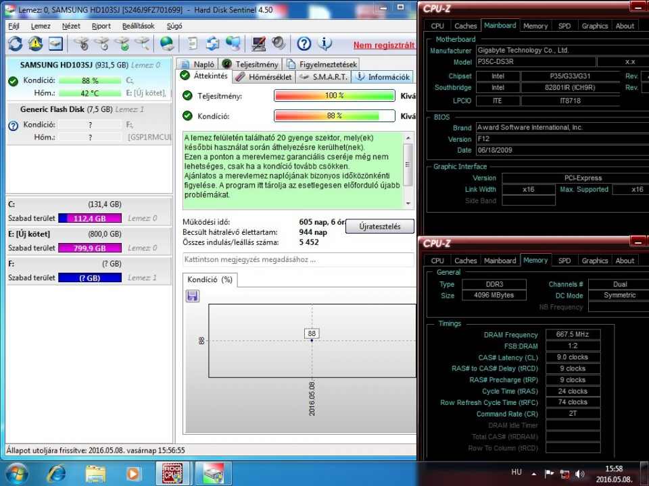Click the first grey disk test toolbar icon
The width and height of the screenshot is (649, 486).
(x=82, y=43)
